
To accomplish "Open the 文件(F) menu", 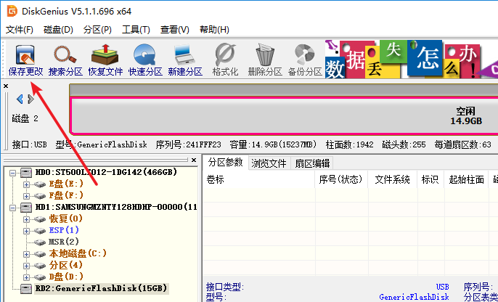I will pyautogui.click(x=20, y=30).
